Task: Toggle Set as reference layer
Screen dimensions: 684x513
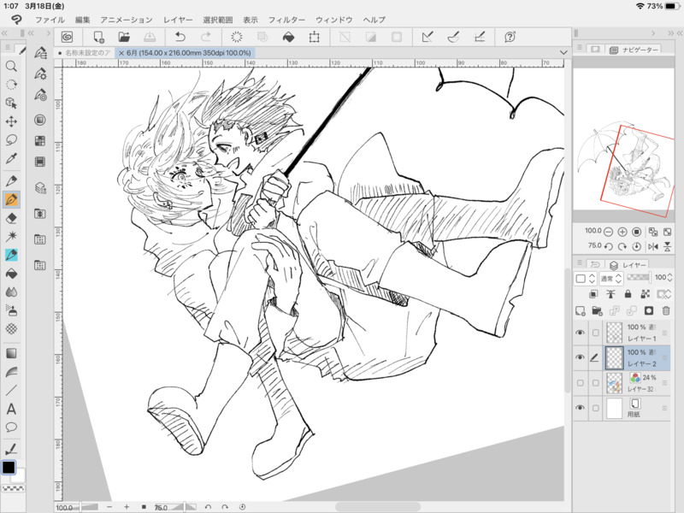Action: (x=610, y=294)
